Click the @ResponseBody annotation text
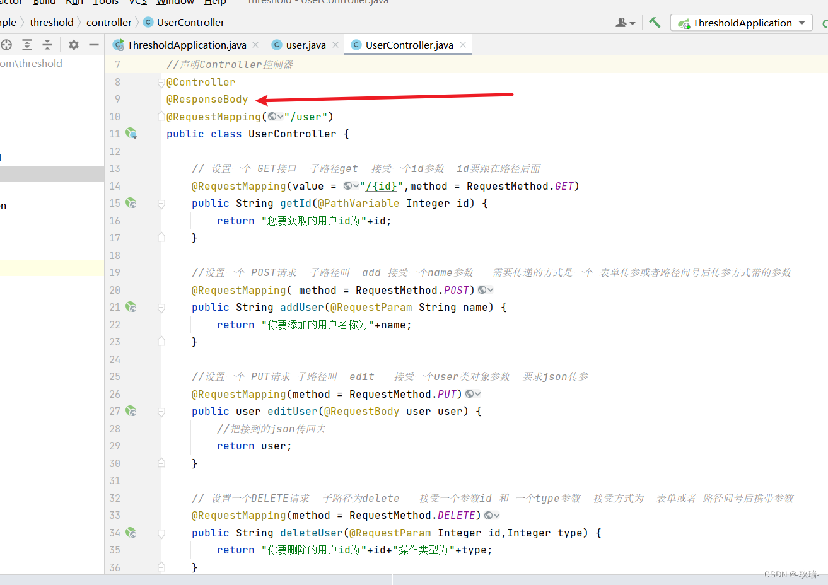828x585 pixels. [x=207, y=99]
